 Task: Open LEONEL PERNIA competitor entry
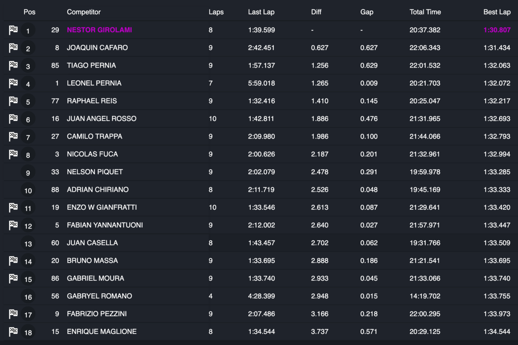tap(94, 83)
